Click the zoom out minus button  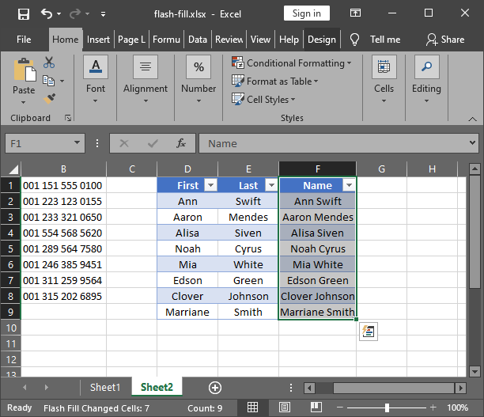point(340,408)
